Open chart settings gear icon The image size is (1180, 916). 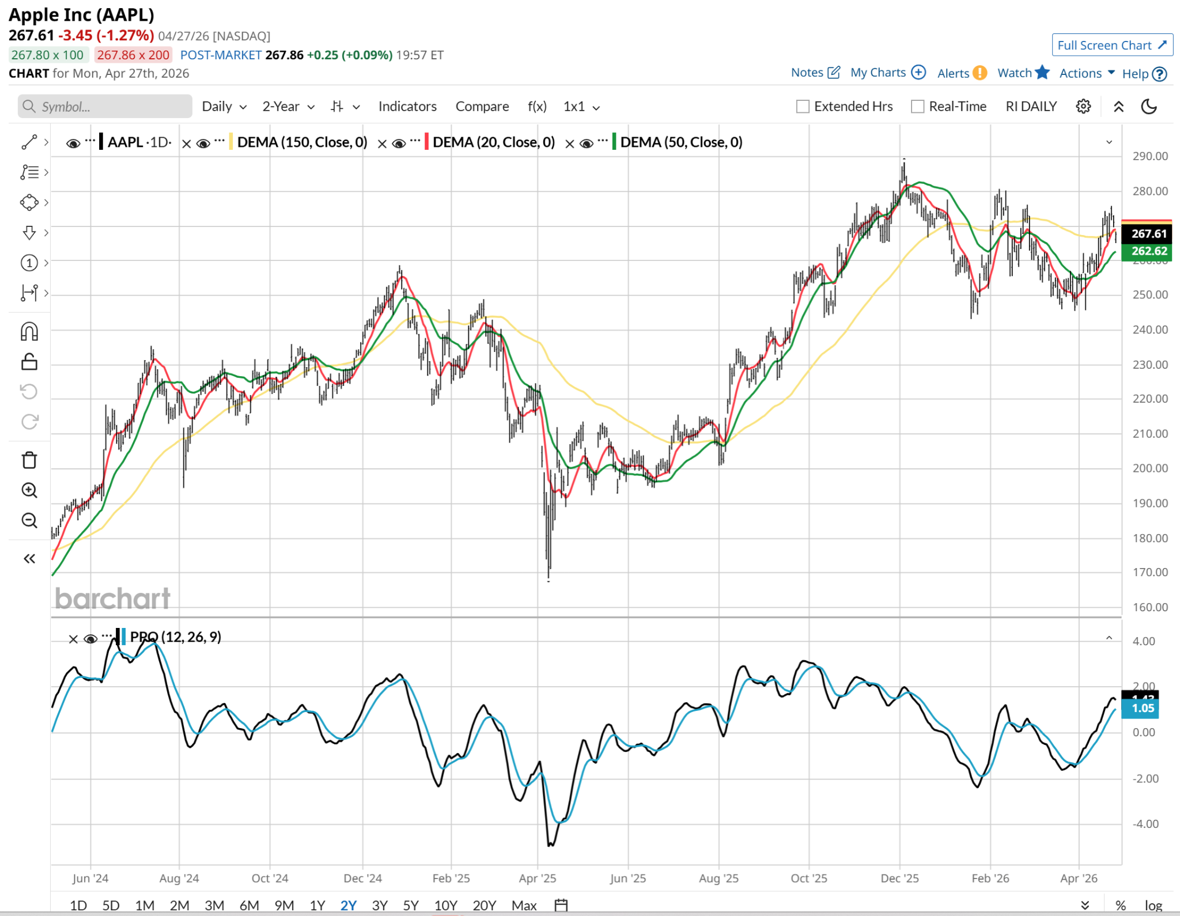[1083, 107]
